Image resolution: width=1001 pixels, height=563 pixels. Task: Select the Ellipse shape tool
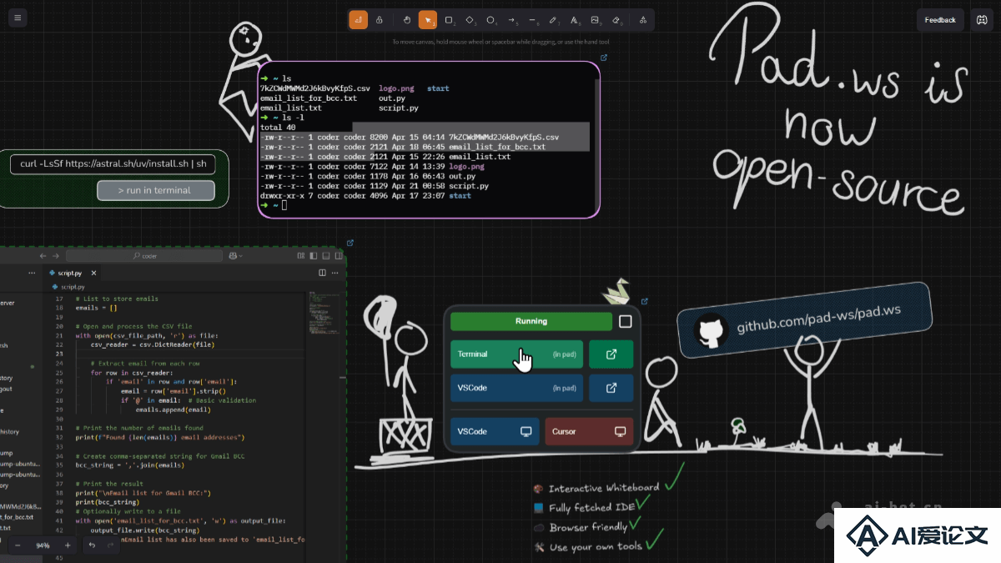[x=491, y=19]
